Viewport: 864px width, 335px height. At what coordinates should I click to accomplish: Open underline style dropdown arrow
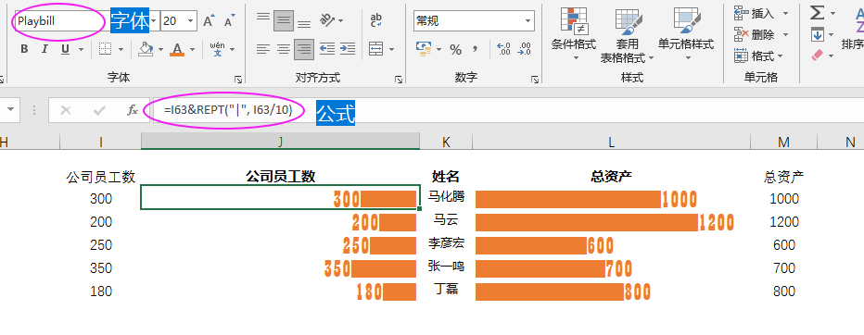(x=81, y=49)
